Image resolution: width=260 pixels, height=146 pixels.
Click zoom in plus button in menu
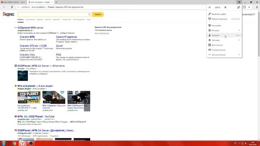coord(225,7)
